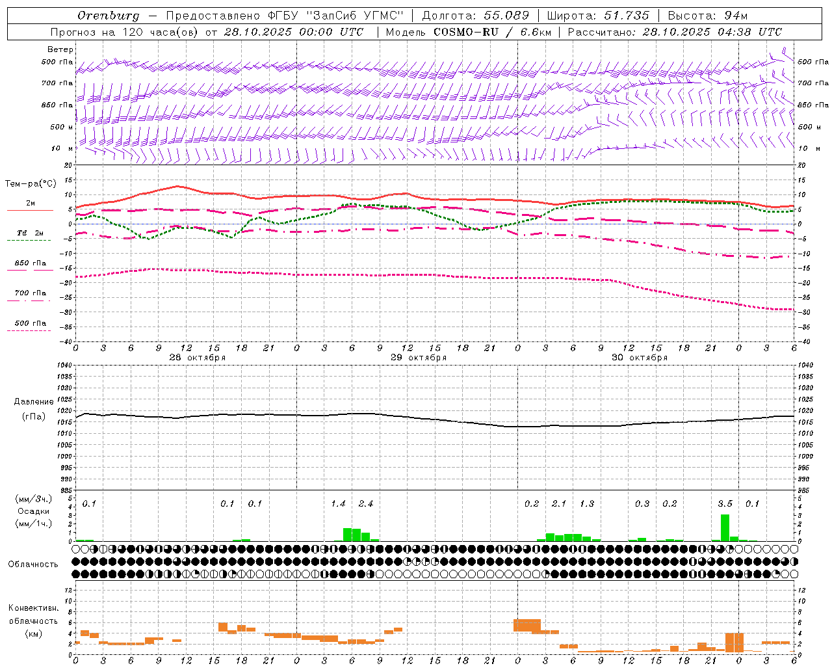The width and height of the screenshot is (832, 666).
Task: Click the 'Осадки' precipitation label
Action: 33,511
